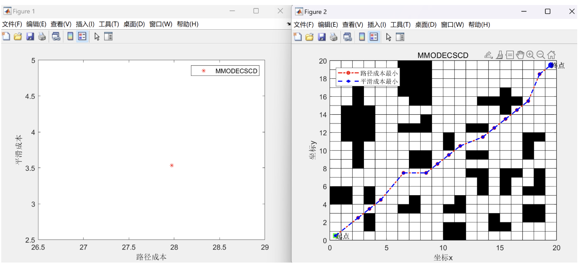Open 工具(T) menu in Figure 1
The width and height of the screenshot is (581, 268).
(x=109, y=24)
